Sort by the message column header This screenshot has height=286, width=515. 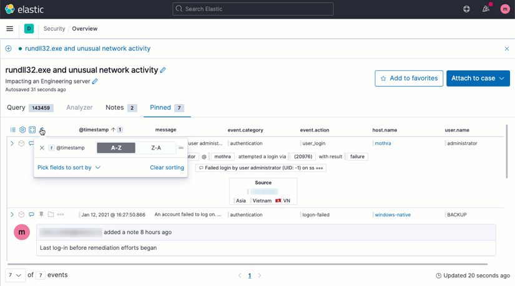point(165,130)
